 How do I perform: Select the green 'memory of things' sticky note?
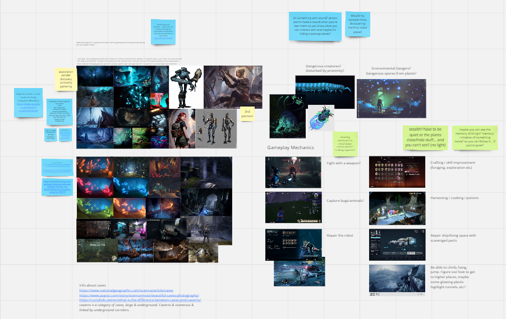click(x=475, y=138)
